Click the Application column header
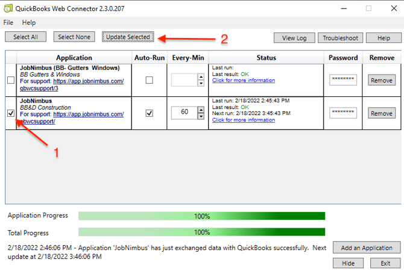 point(74,58)
